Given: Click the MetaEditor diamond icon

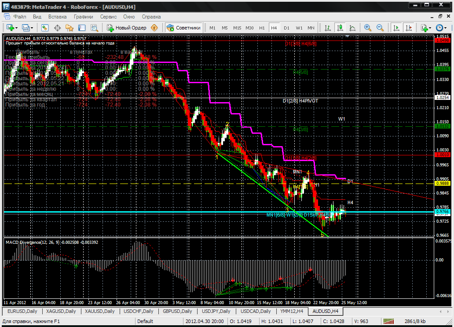Looking at the screenshot, I should pyautogui.click(x=154, y=28).
